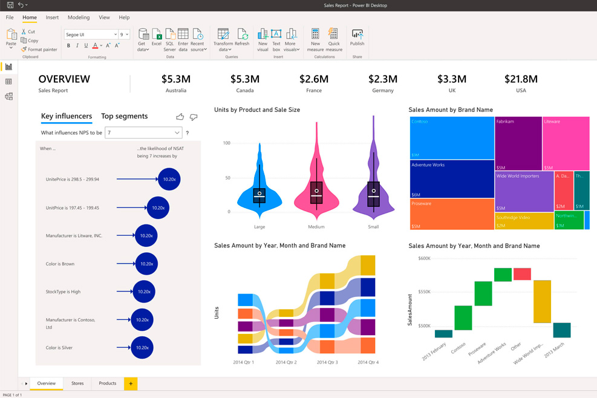Open the font color swatch
The image size is (597, 398).
coord(95,45)
